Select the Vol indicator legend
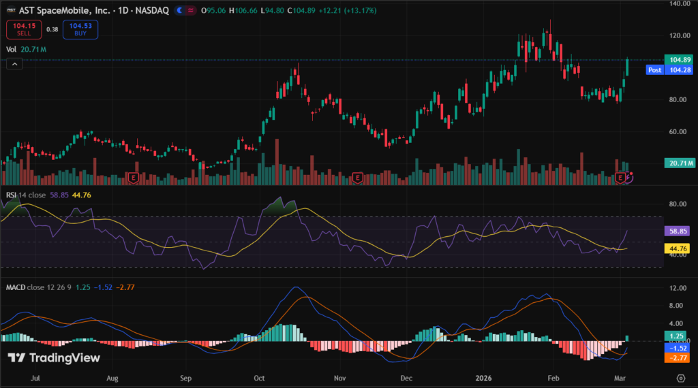 pyautogui.click(x=11, y=50)
